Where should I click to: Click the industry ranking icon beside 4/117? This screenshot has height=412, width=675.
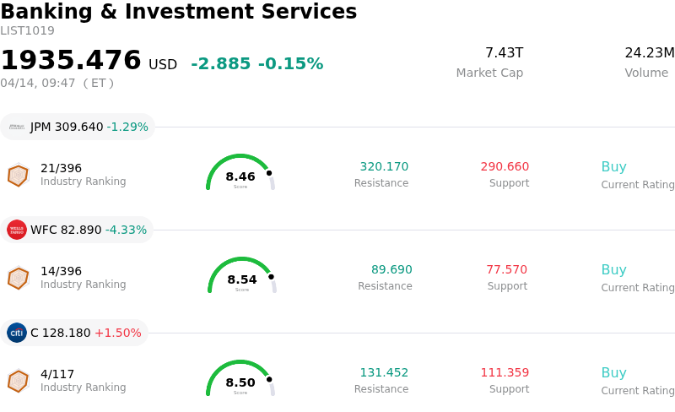click(x=18, y=381)
